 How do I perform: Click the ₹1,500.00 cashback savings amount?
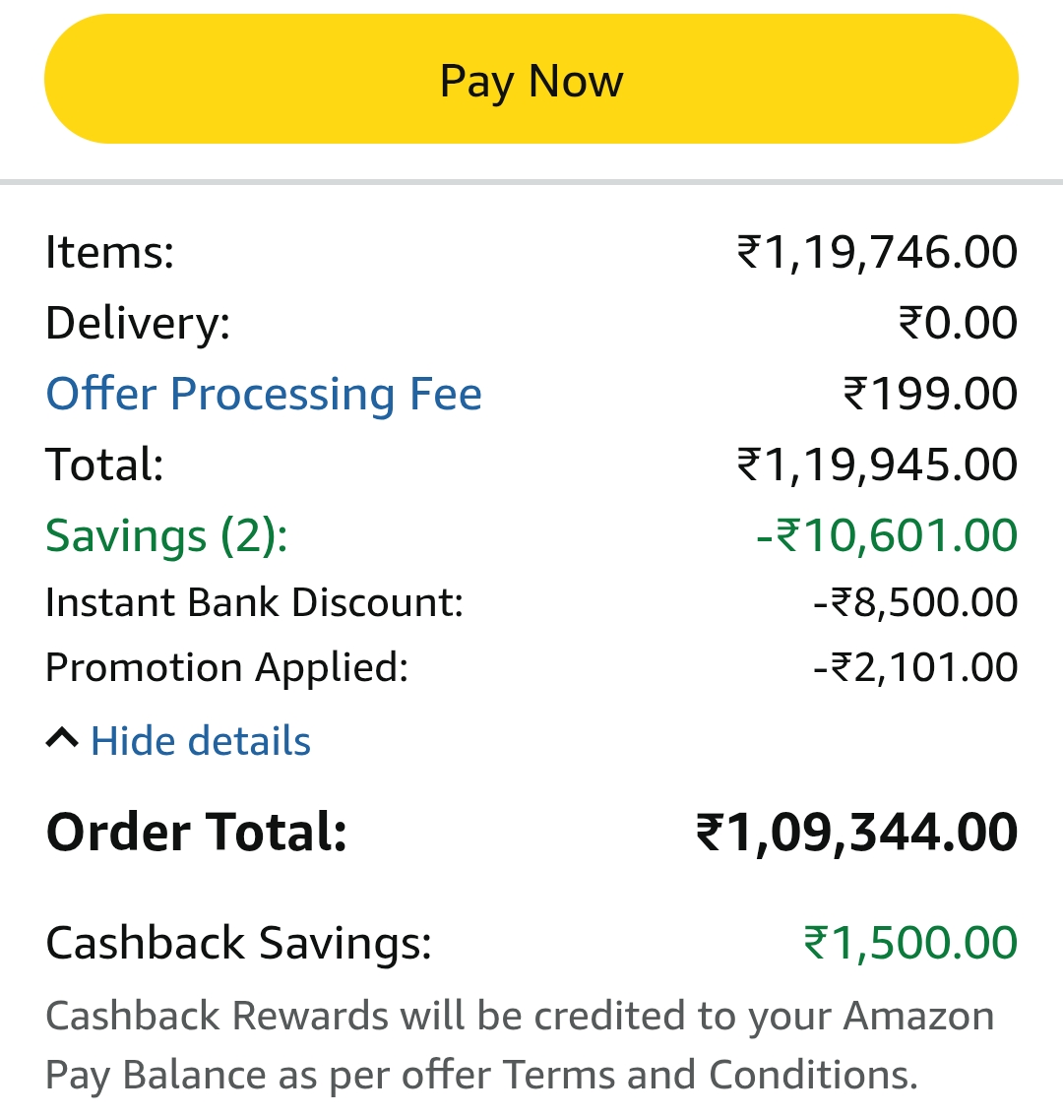(910, 943)
